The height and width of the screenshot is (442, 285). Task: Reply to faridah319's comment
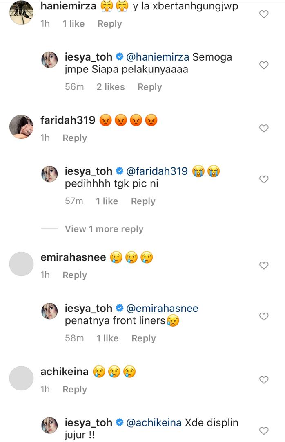(x=74, y=138)
